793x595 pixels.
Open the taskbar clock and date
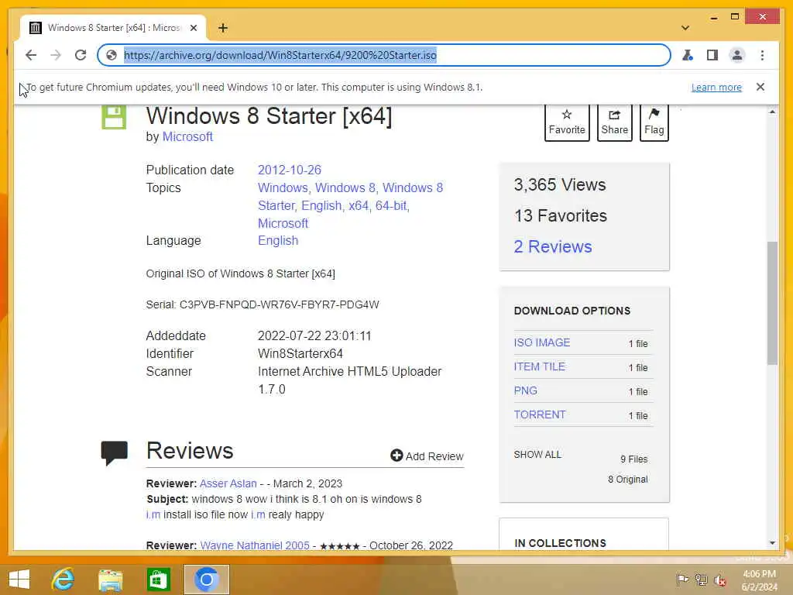pyautogui.click(x=759, y=580)
